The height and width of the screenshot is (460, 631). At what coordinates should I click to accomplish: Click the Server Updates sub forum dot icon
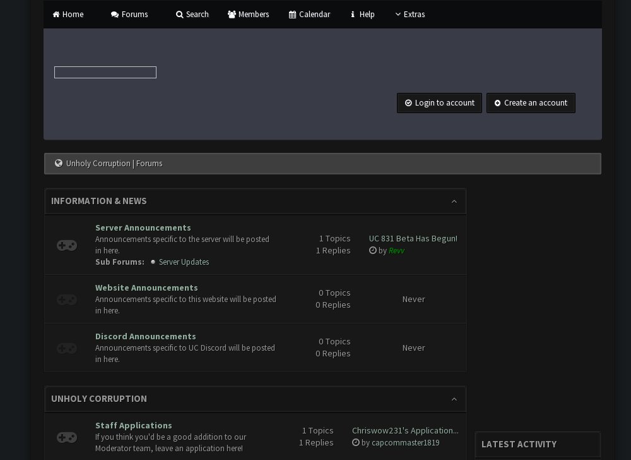click(153, 262)
